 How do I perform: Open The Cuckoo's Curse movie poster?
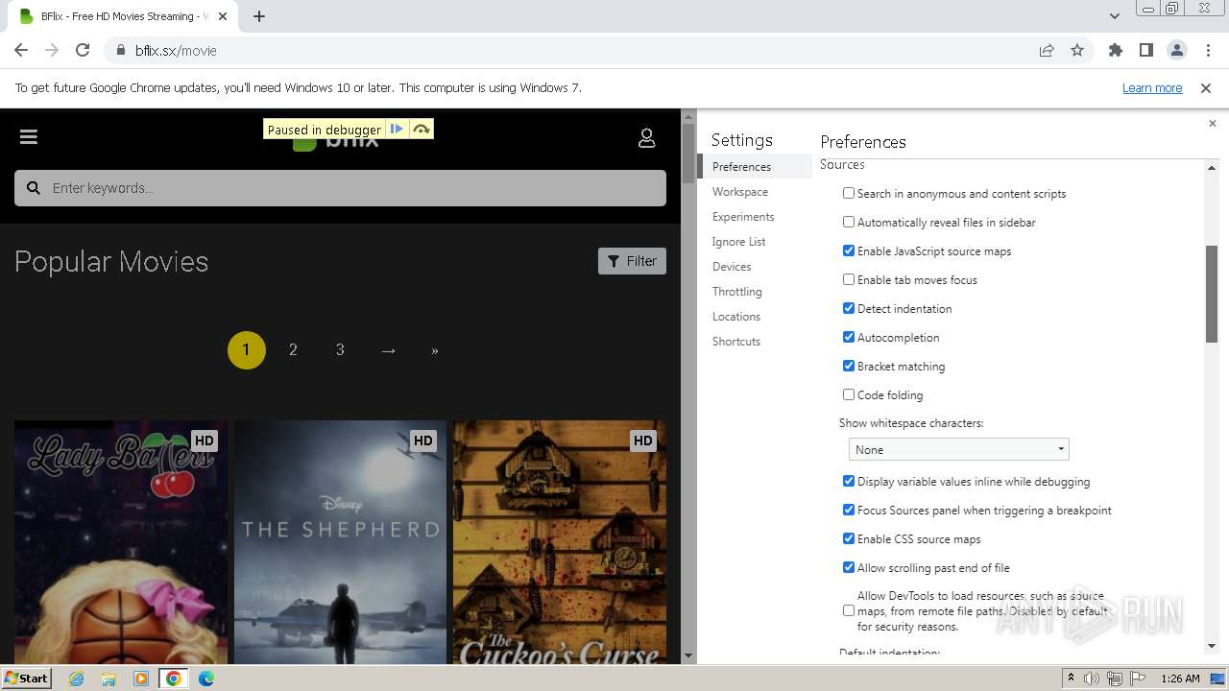pos(560,542)
